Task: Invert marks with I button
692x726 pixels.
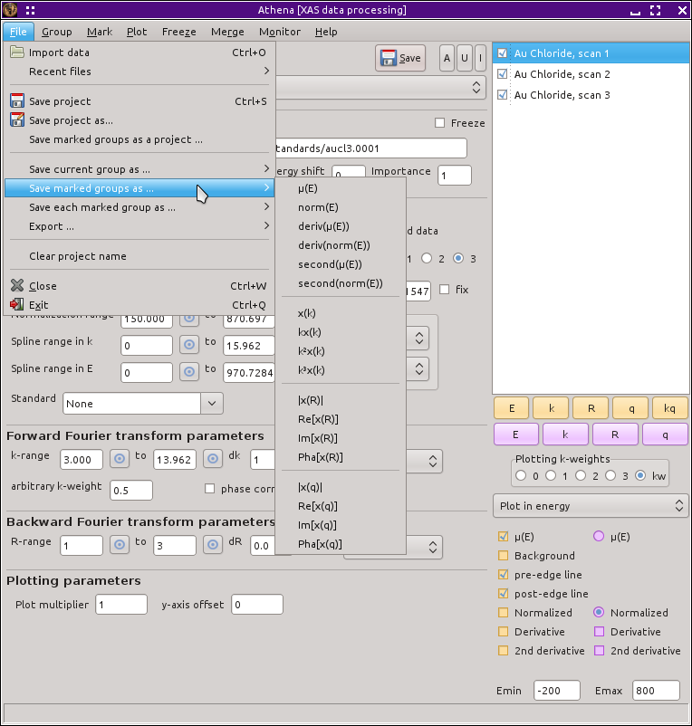Action: pyautogui.click(x=480, y=58)
